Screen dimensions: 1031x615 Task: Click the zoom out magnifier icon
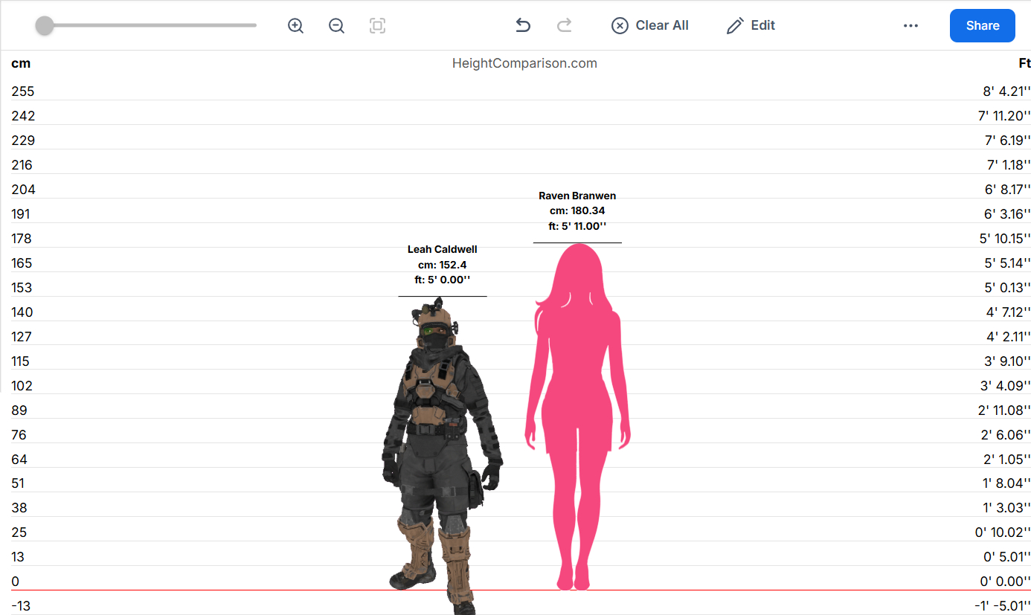pos(336,26)
